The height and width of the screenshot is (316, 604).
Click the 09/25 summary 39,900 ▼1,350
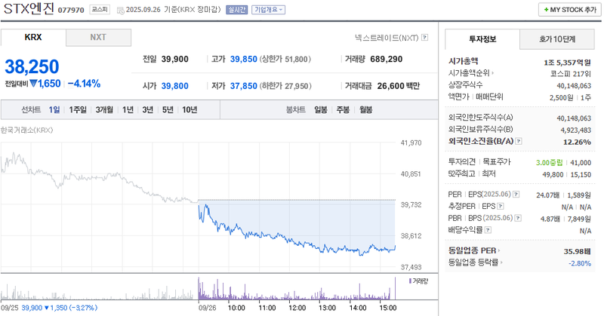tap(60, 308)
